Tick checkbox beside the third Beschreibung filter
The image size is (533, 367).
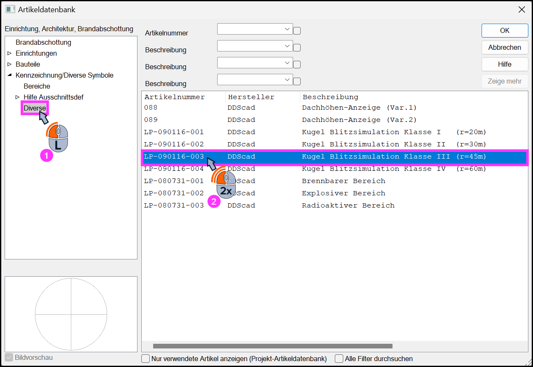click(x=297, y=81)
